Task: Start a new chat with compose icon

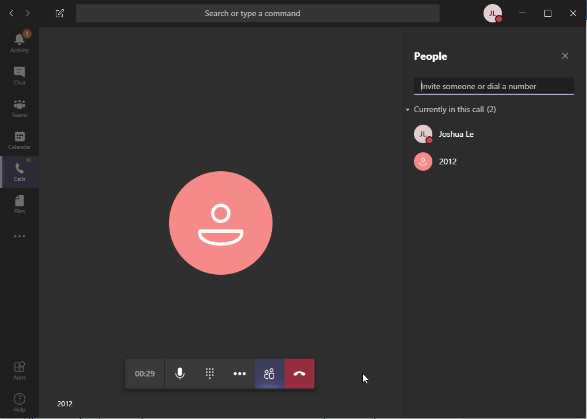Action: point(60,13)
